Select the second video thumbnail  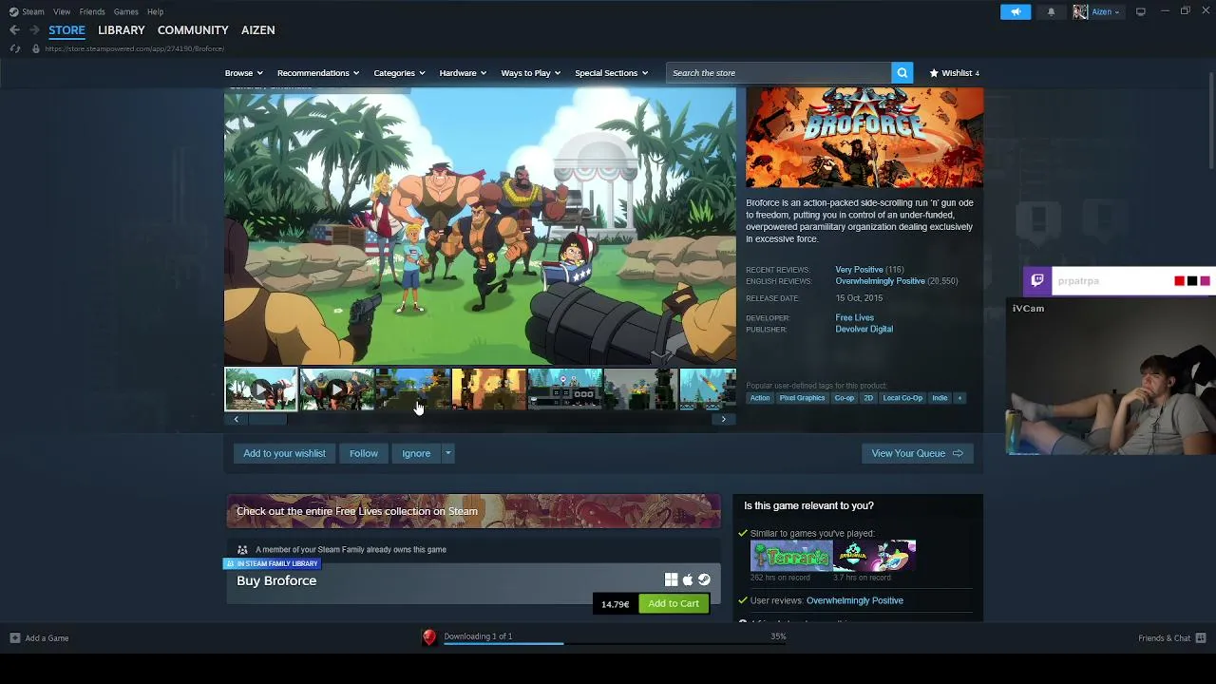337,389
